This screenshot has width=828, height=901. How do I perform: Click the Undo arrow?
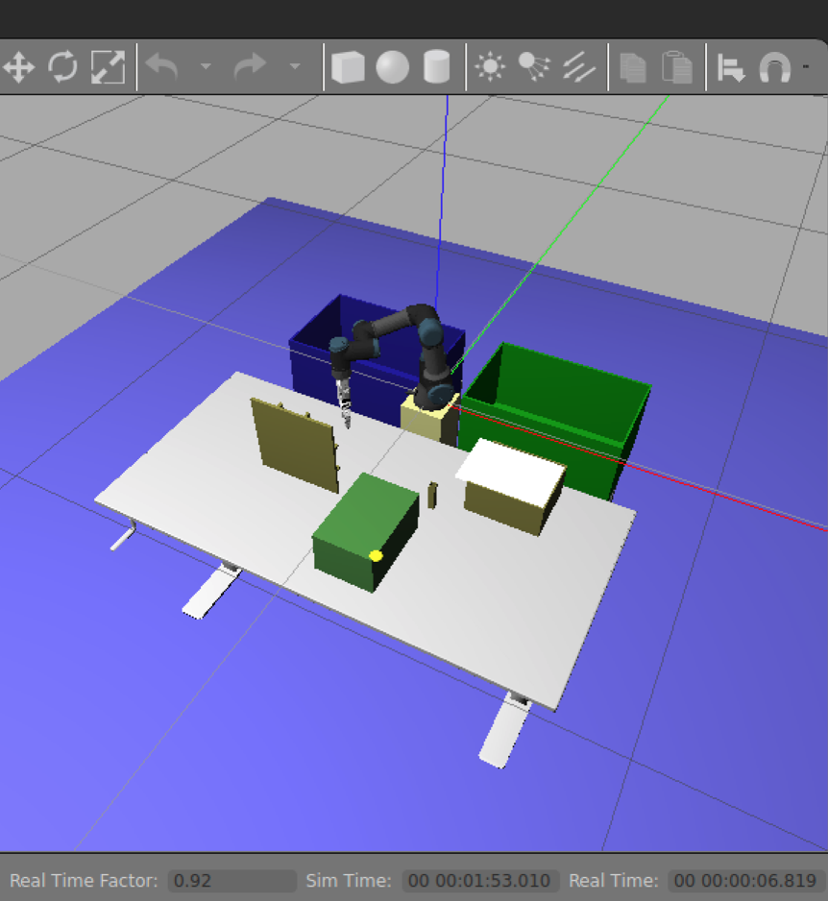pos(162,67)
